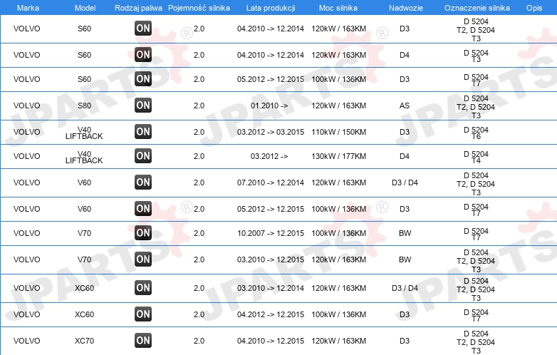Select the 03.2012 -> 03.2015 date cell
This screenshot has width=557, height=355.
(271, 132)
